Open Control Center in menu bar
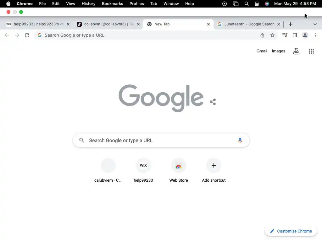 point(257,4)
